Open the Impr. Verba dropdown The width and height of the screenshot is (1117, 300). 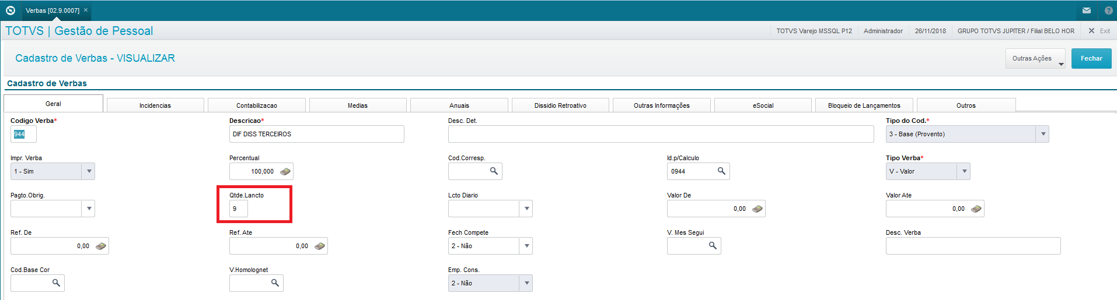tap(89, 171)
